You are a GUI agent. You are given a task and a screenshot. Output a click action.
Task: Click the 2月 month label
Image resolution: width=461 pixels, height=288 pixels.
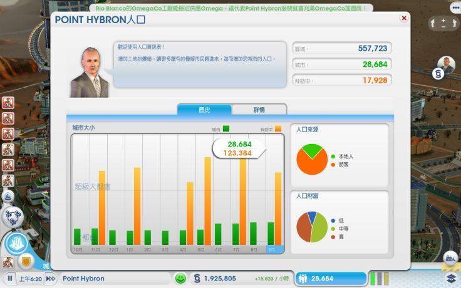148,250
